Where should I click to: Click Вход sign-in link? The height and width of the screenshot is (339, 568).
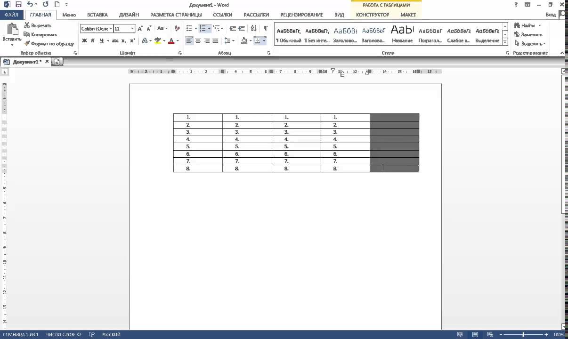pyautogui.click(x=551, y=15)
